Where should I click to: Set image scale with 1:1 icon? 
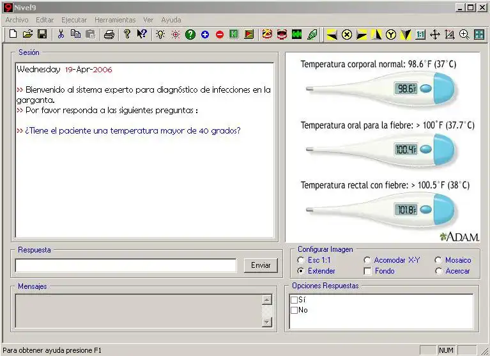pos(420,35)
